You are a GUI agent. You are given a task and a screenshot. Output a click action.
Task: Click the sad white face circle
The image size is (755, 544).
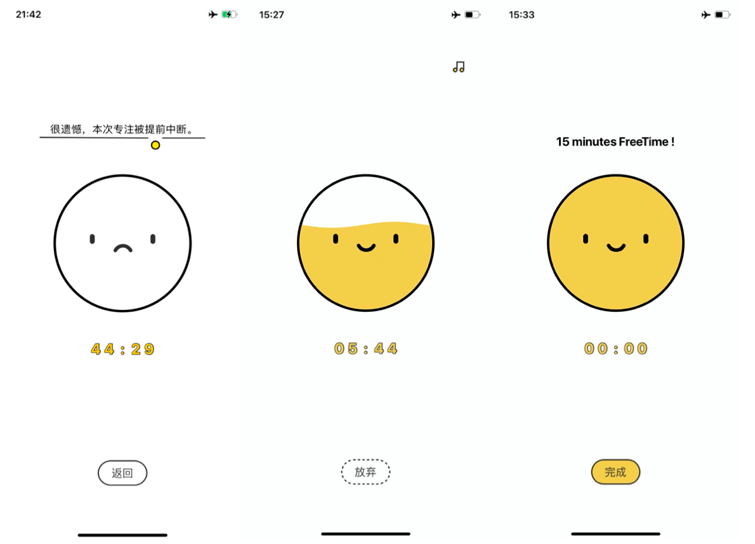[122, 243]
